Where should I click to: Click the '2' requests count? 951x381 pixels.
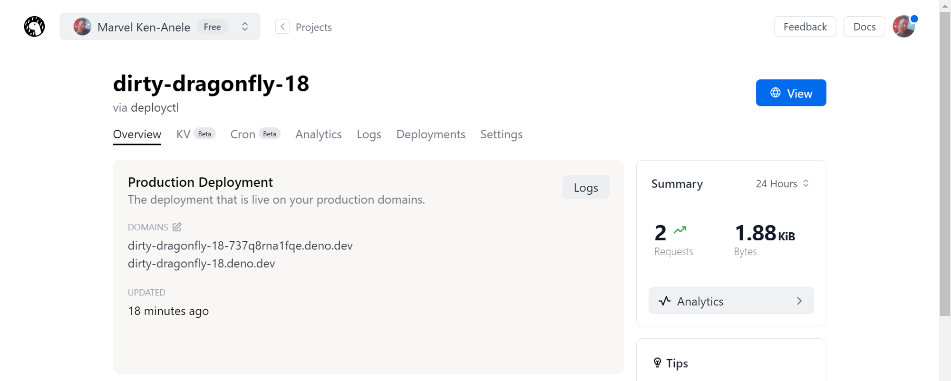click(660, 233)
